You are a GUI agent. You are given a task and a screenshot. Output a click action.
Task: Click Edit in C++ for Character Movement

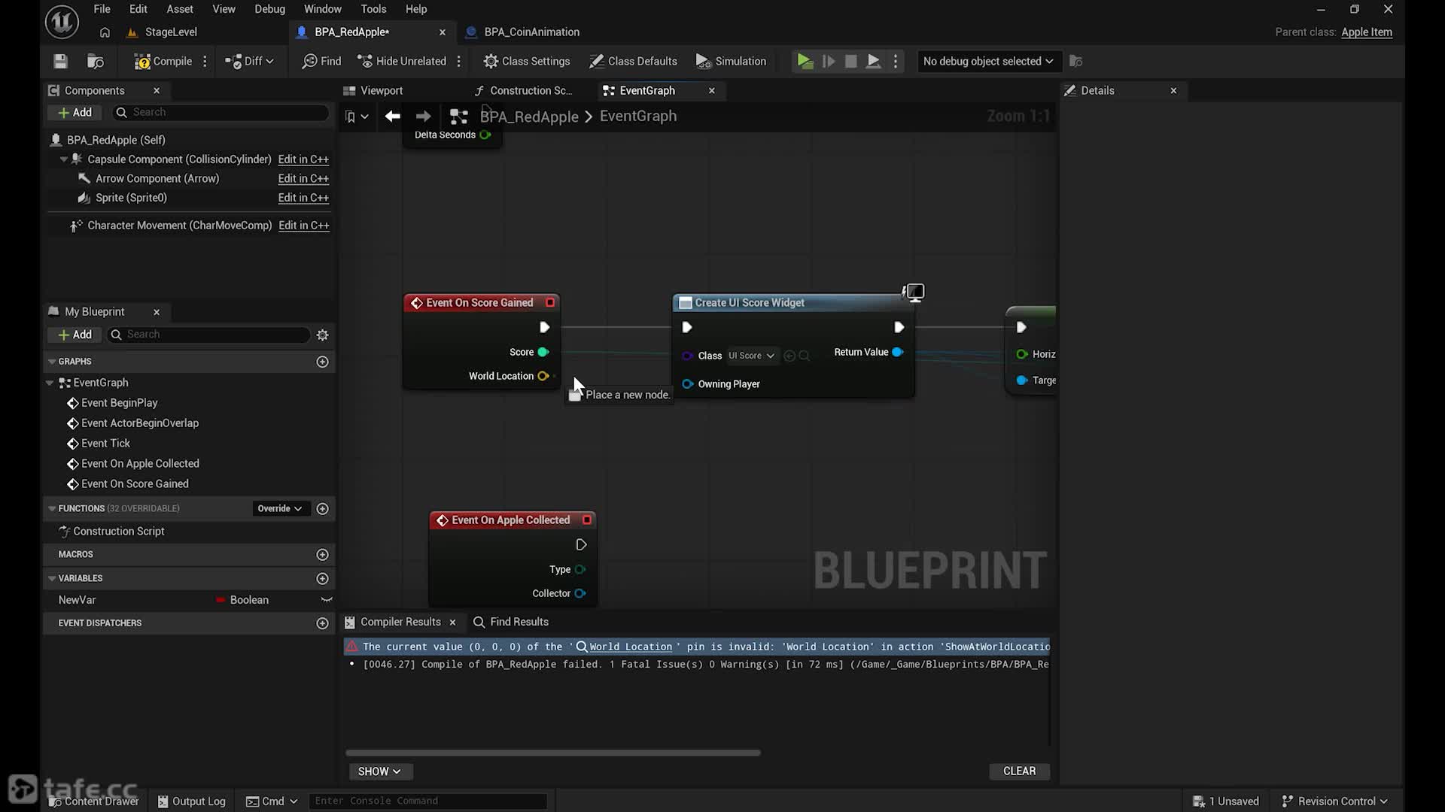[304, 226]
